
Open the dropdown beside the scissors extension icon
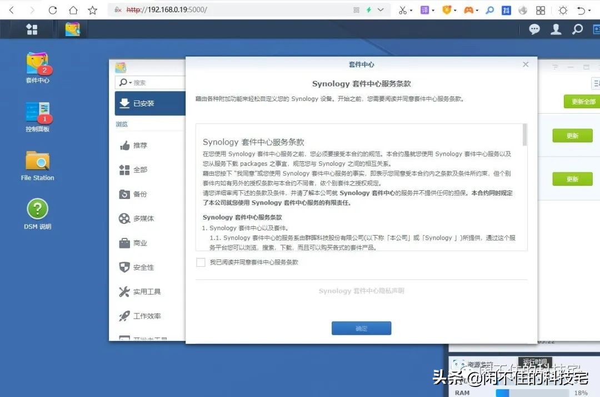pyautogui.click(x=412, y=9)
